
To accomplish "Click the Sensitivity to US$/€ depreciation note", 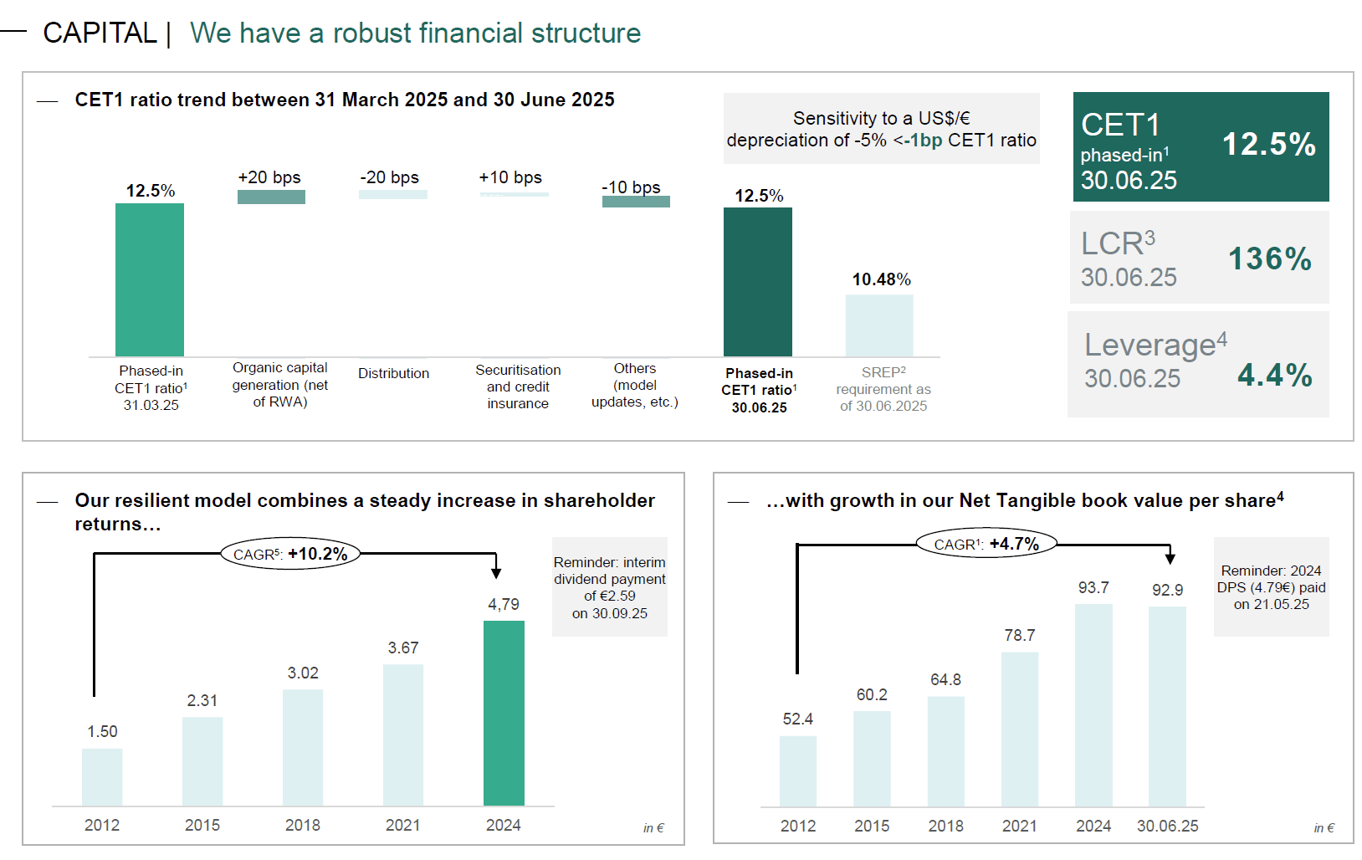I will (881, 129).
